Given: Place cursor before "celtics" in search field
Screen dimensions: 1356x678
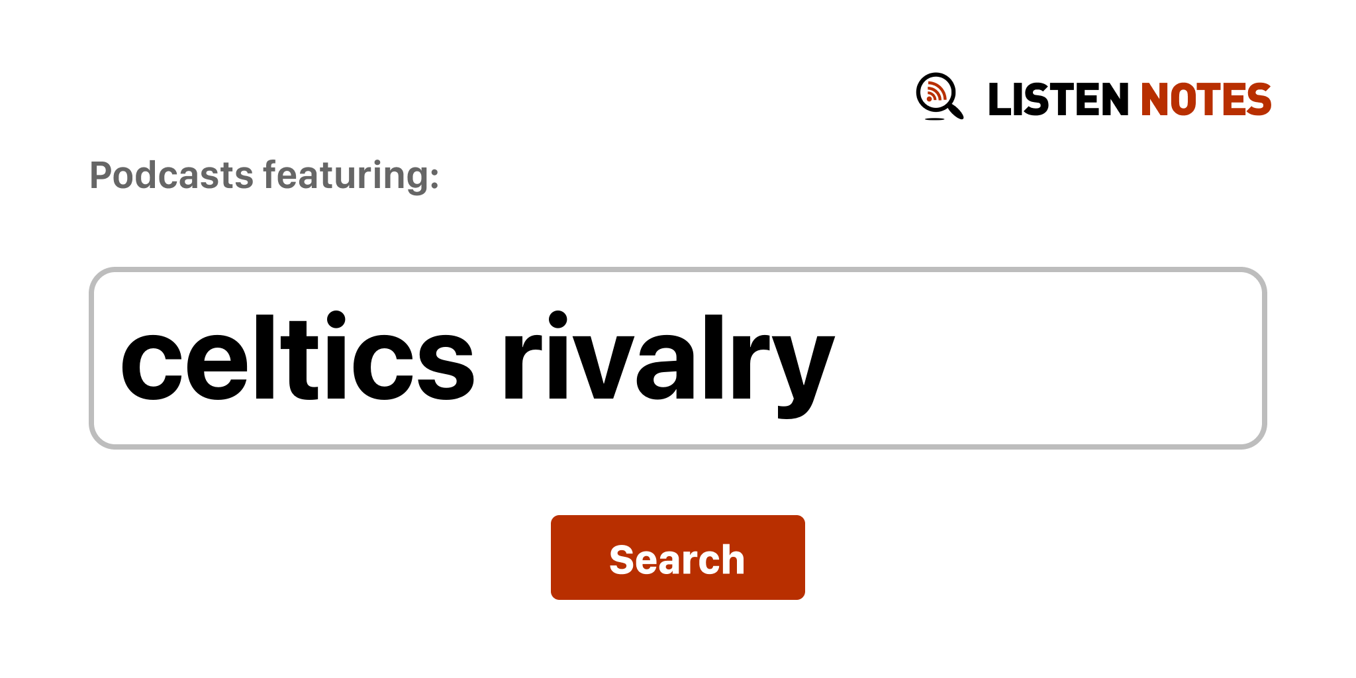Looking at the screenshot, I should point(119,358).
